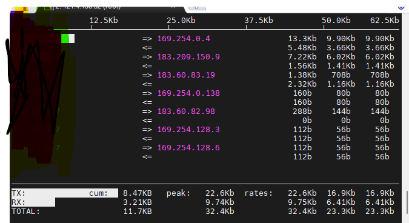
Task: Click the 37.5Kb scale label
Action: pos(259,21)
